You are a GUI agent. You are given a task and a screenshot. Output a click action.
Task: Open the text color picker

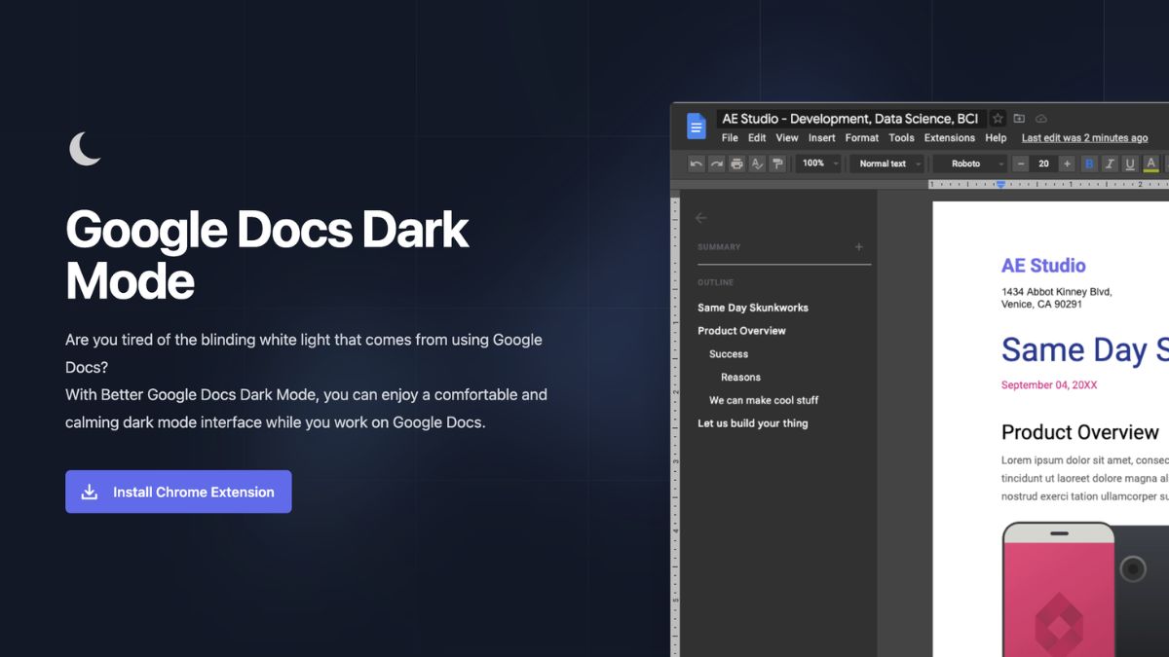1150,164
